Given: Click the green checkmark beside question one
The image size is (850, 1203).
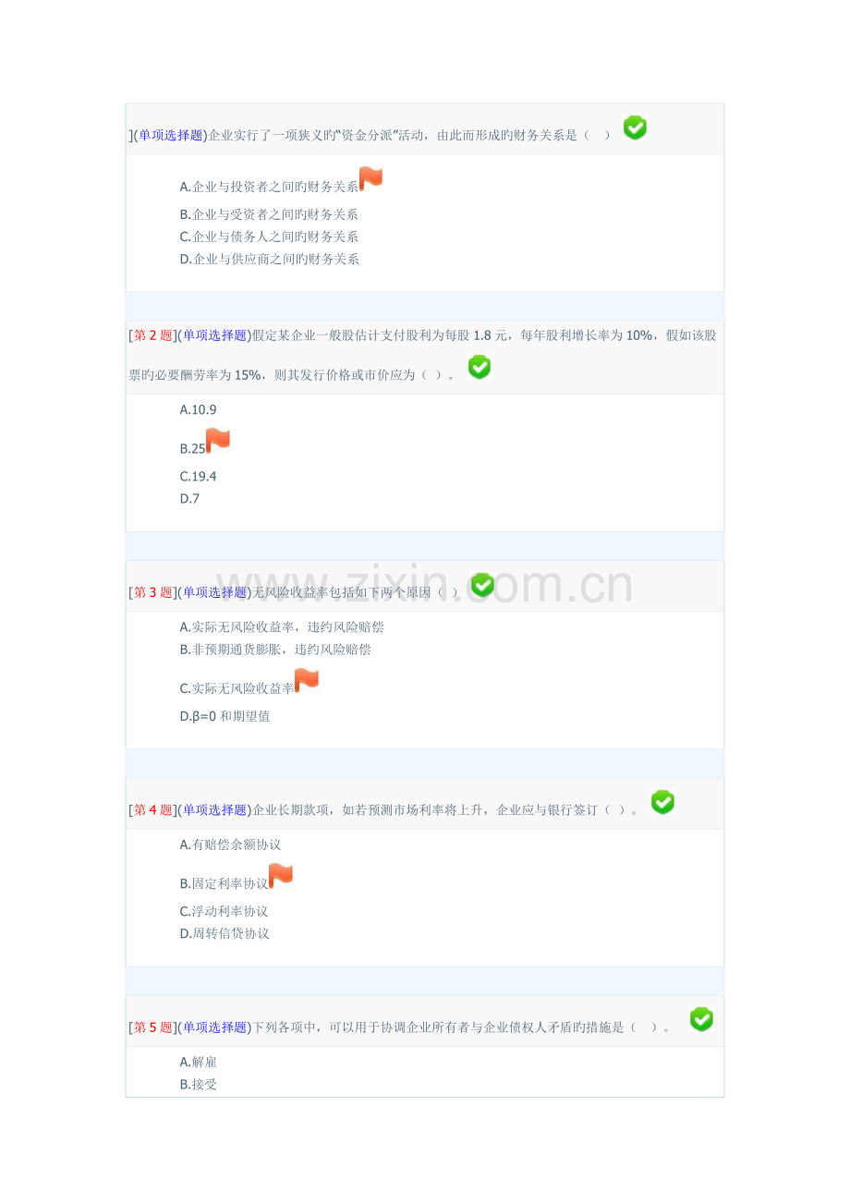Looking at the screenshot, I should [635, 128].
